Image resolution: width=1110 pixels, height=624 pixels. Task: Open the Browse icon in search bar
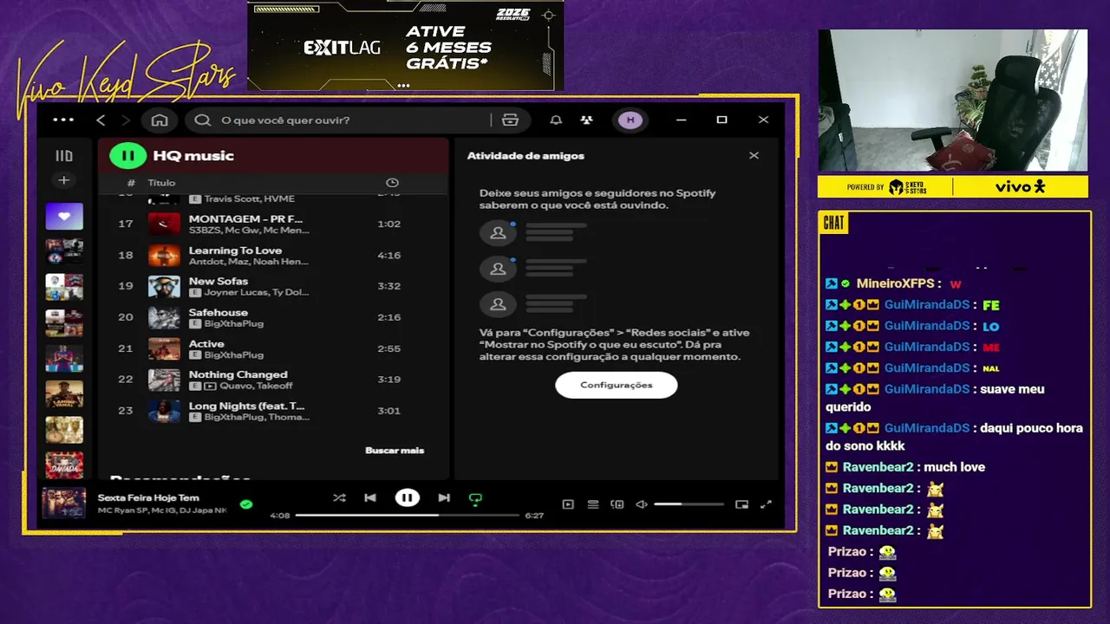tap(510, 120)
